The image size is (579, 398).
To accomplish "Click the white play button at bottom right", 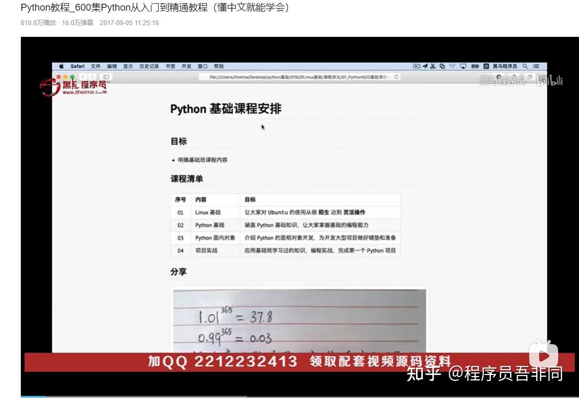I will (x=544, y=354).
